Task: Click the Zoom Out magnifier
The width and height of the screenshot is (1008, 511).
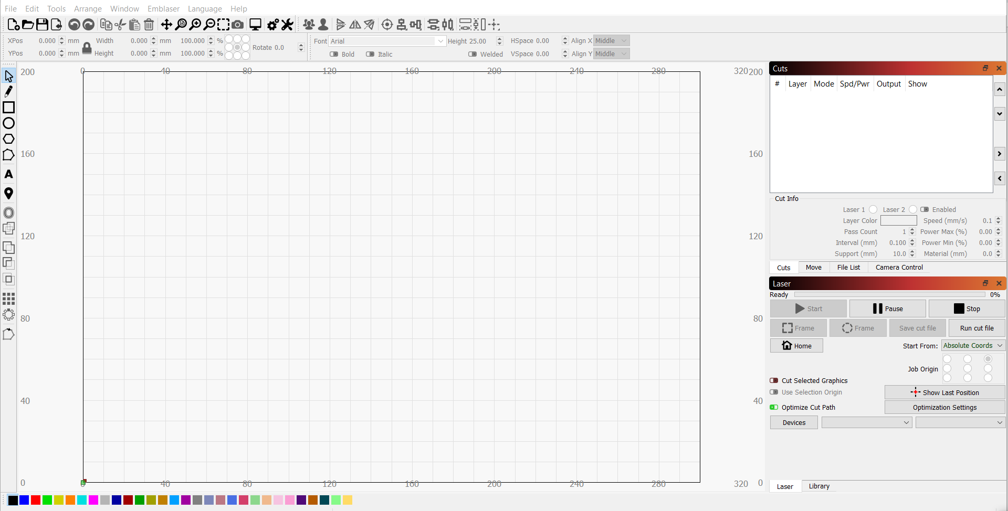Action: [209, 24]
